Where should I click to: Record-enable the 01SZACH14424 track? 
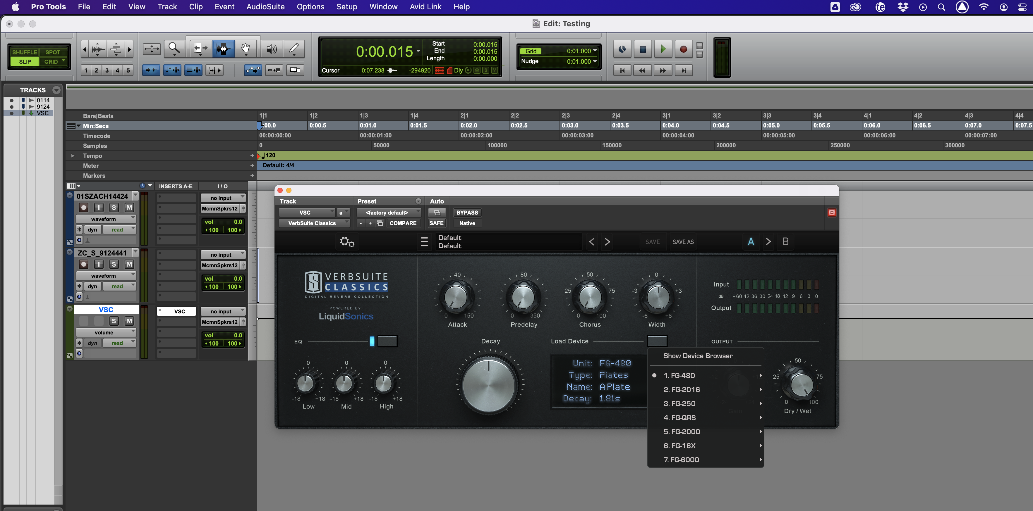click(83, 208)
